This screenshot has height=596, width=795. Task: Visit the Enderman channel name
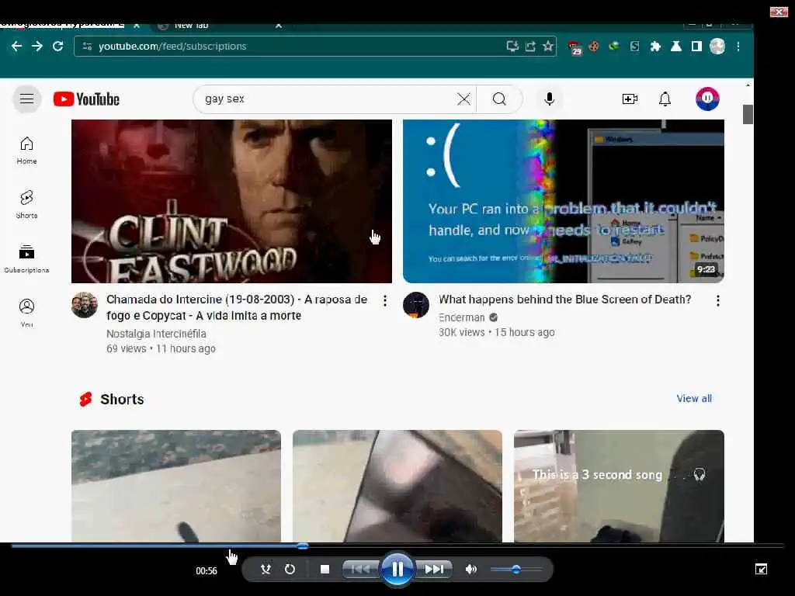click(x=462, y=317)
